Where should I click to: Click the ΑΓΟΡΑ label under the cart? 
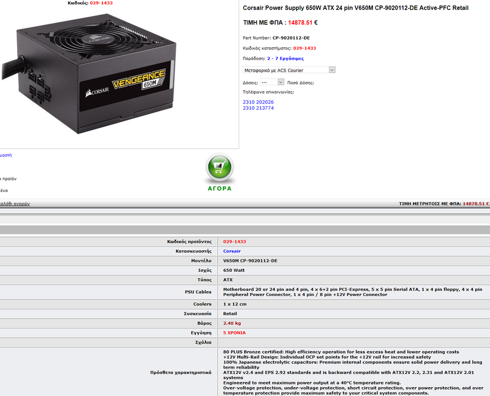tap(220, 189)
